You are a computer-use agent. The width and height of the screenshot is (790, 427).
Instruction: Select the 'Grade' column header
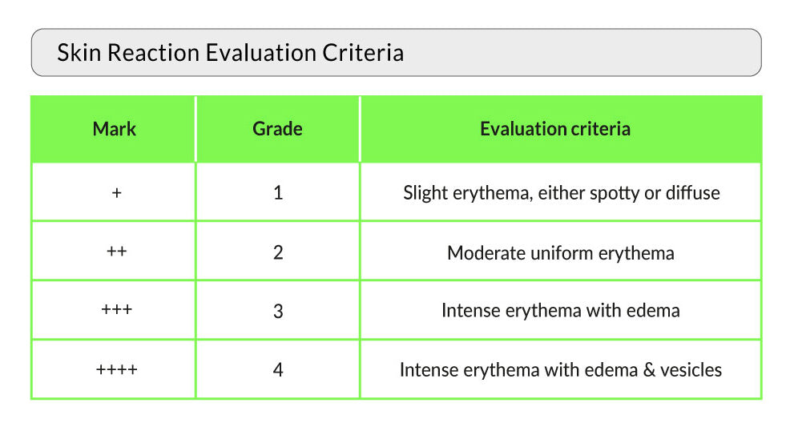pyautogui.click(x=277, y=129)
